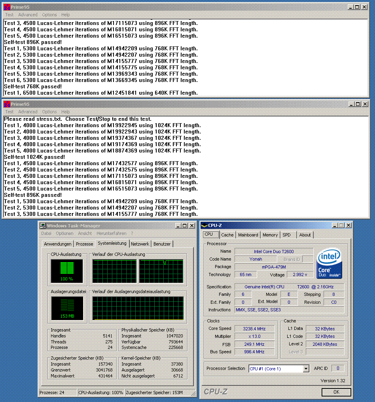Click the Prime95 icon in top window title
Screen dimensions: 375x402
coord(7,7)
